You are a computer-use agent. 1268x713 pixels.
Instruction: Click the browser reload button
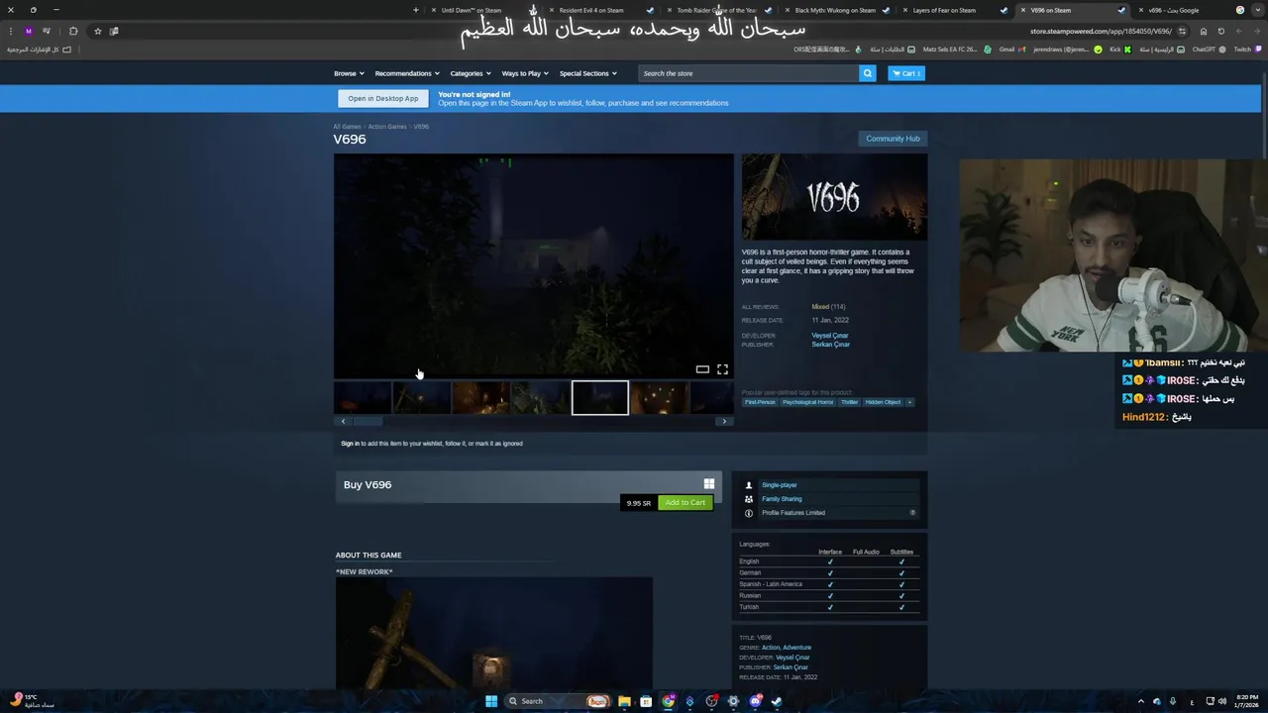(1220, 31)
